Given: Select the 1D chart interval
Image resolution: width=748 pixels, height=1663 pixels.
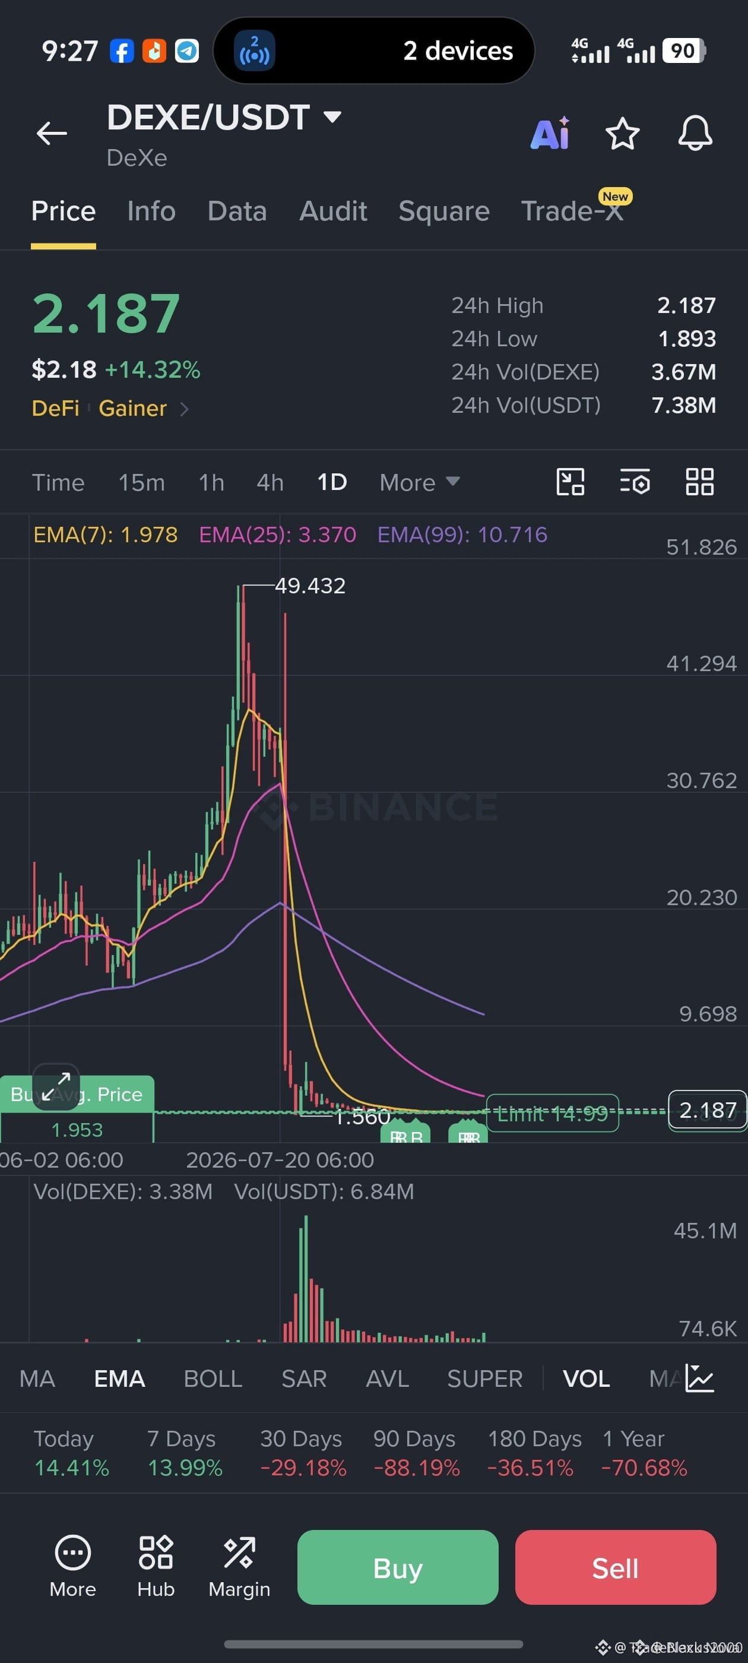Looking at the screenshot, I should point(332,482).
